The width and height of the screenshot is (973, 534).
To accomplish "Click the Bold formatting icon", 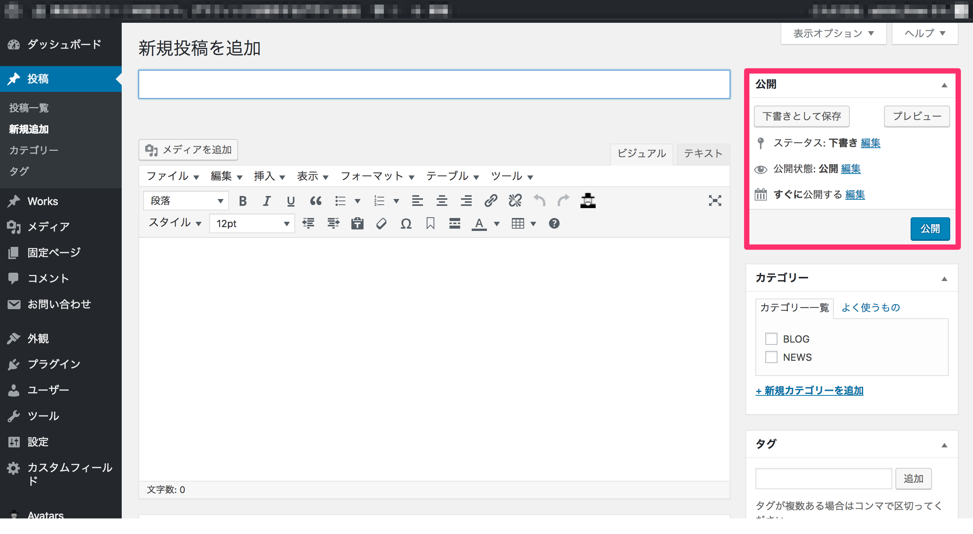I will [243, 201].
